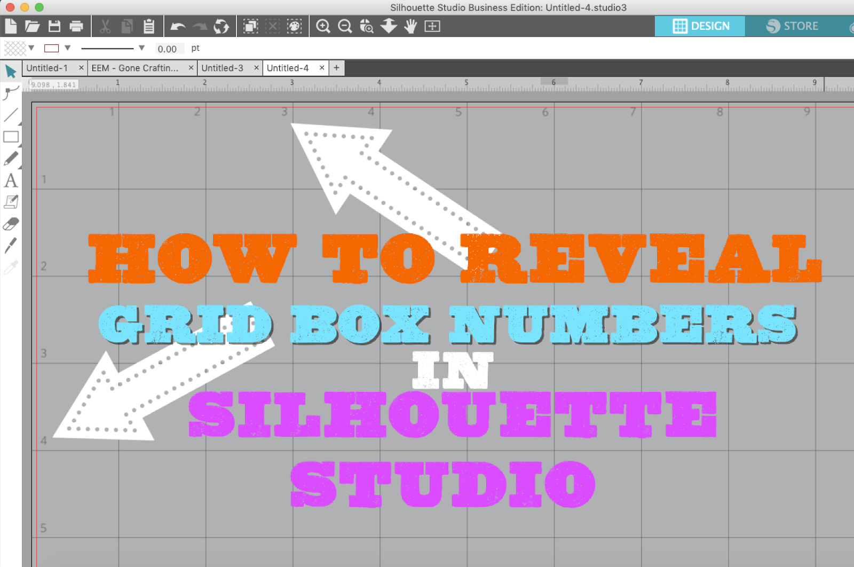Expand the fill color dropdown arrow
Screen dimensions: 854x567
31,48
